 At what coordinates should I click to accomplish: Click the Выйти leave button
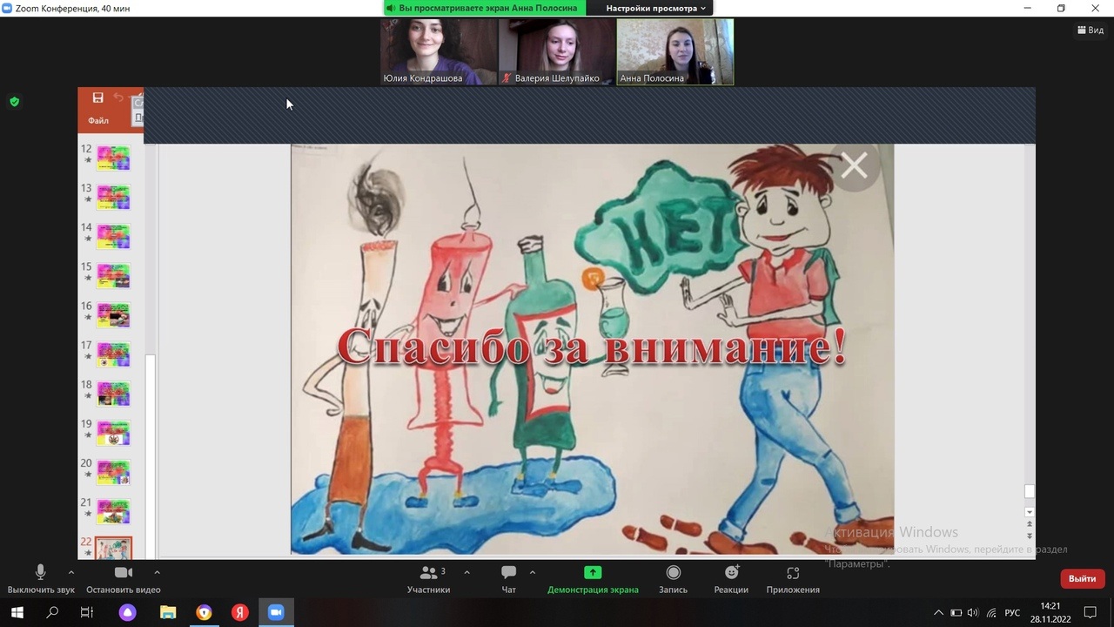point(1082,578)
